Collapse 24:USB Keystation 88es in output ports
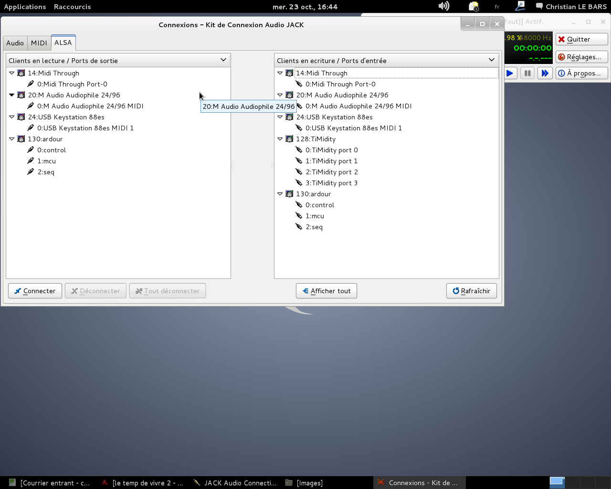This screenshot has height=489, width=611. tap(12, 117)
